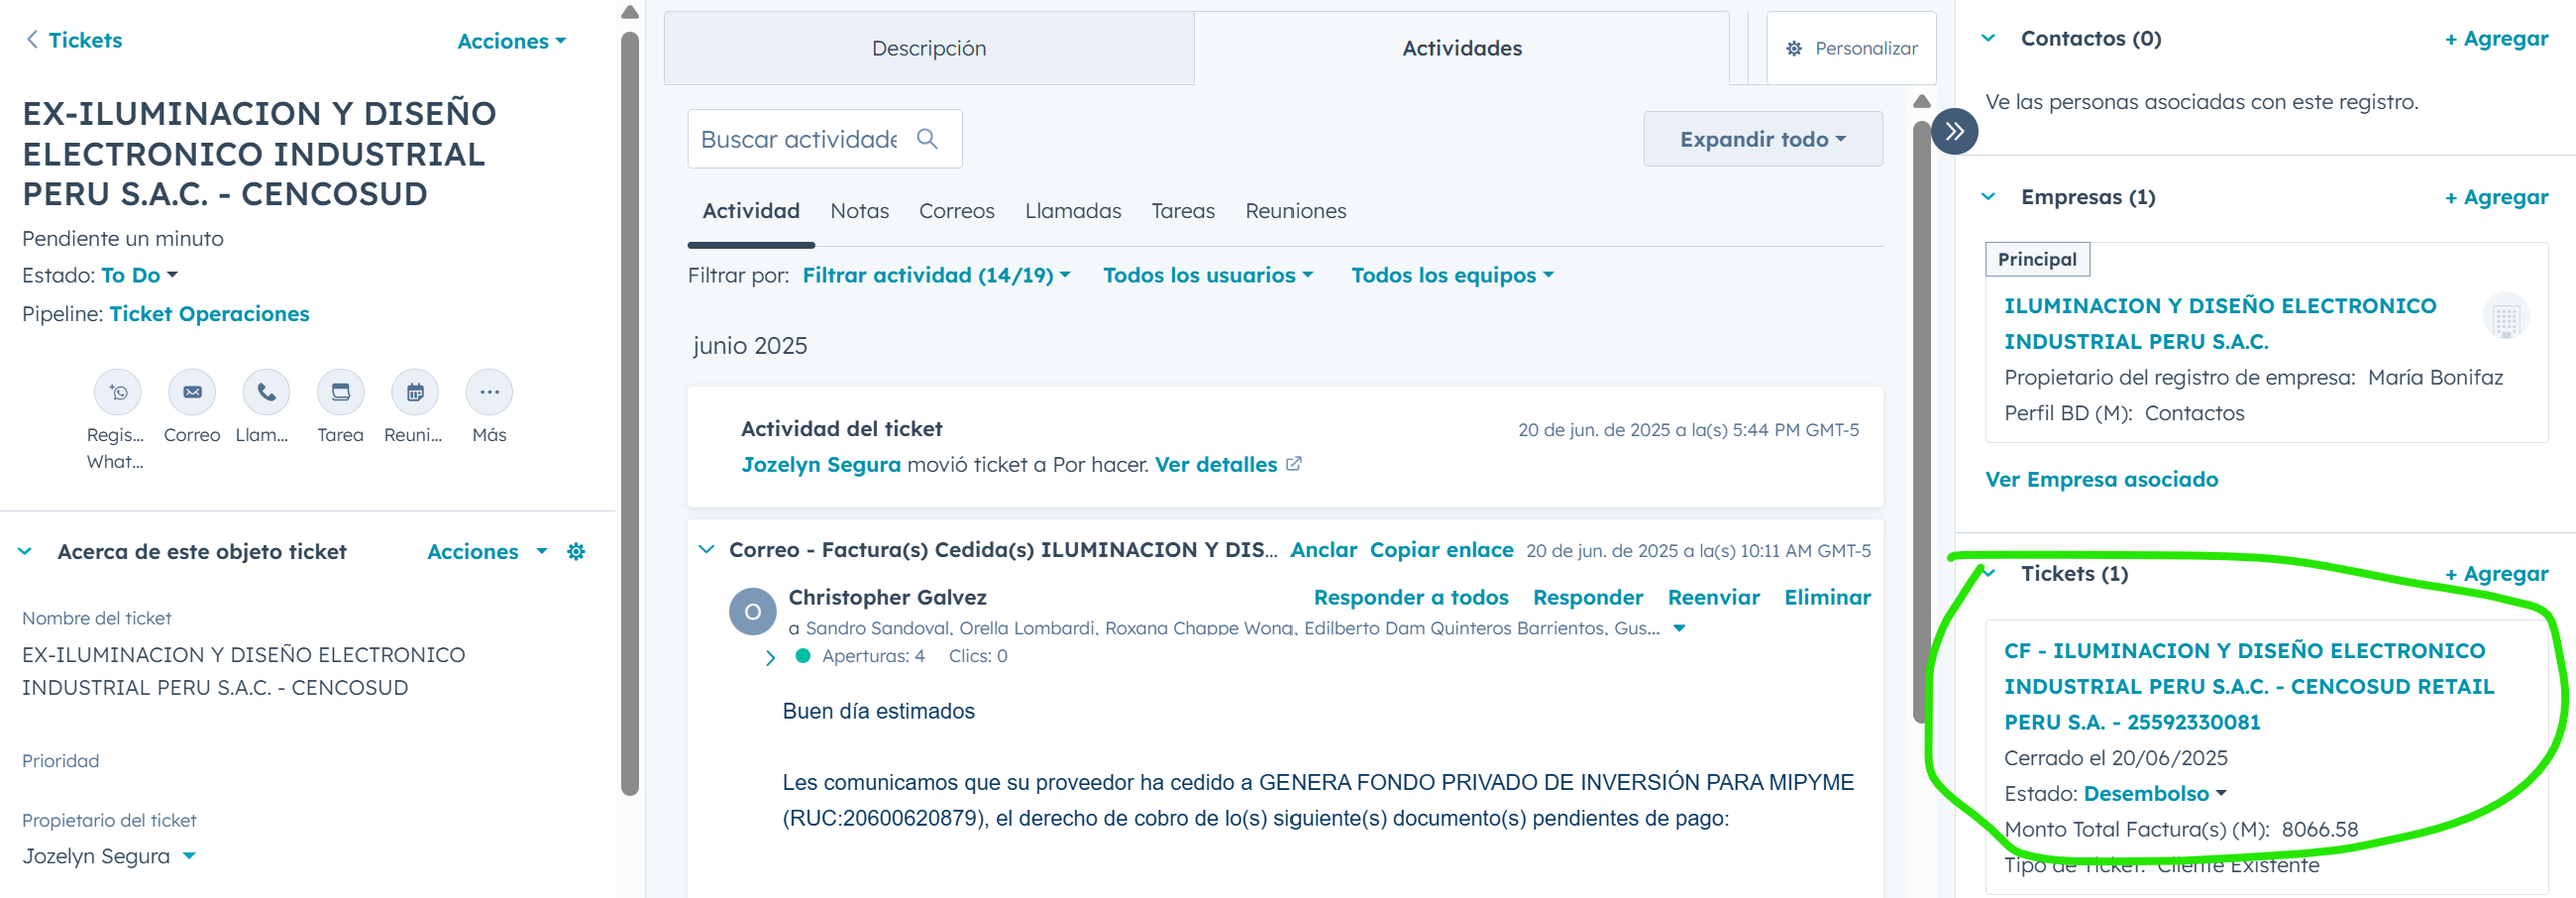Click Responder on the email
Screen dimensions: 2576x898
[1587, 597]
